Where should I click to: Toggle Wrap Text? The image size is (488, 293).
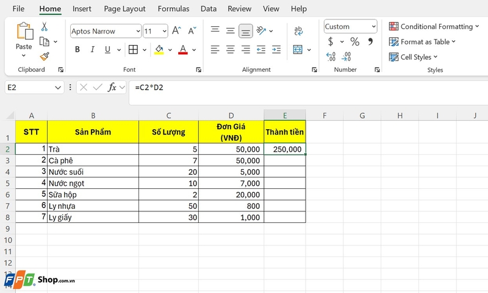[298, 30]
